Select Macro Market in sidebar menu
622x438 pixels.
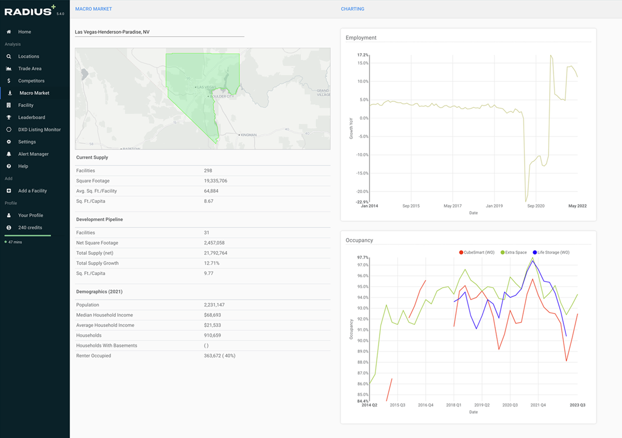[34, 93]
